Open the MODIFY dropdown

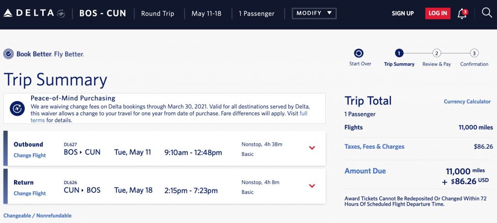click(x=314, y=13)
